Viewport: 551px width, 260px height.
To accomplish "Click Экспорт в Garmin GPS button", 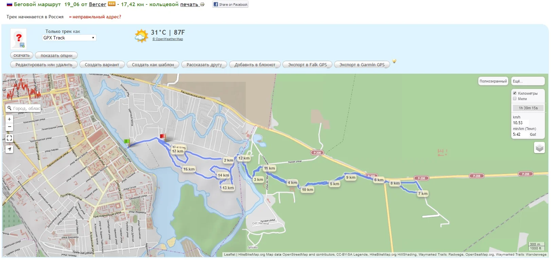I will point(362,64).
